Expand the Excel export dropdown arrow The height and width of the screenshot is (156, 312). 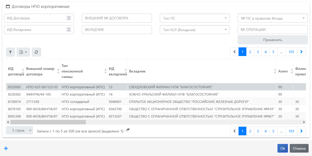point(25,52)
